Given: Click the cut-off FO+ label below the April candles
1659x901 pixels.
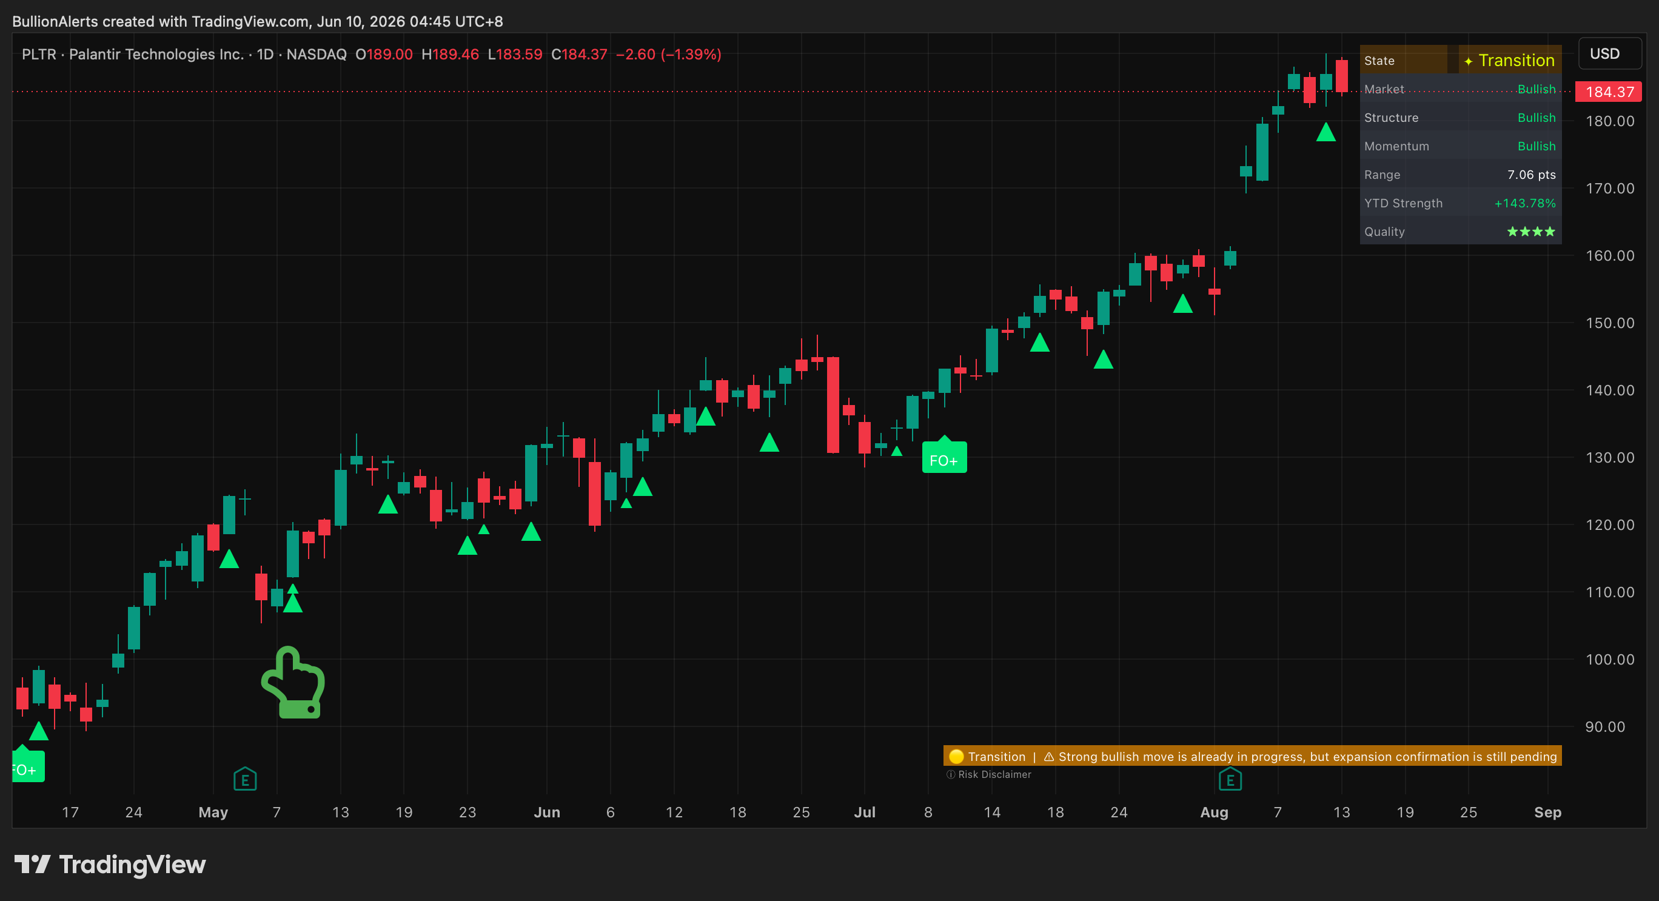Looking at the screenshot, I should pyautogui.click(x=28, y=766).
